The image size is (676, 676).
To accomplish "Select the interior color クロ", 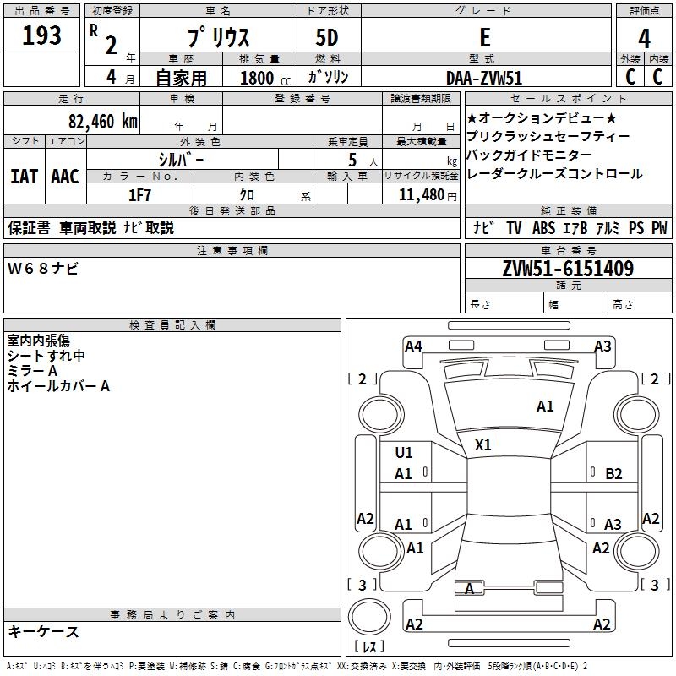I will [x=247, y=195].
